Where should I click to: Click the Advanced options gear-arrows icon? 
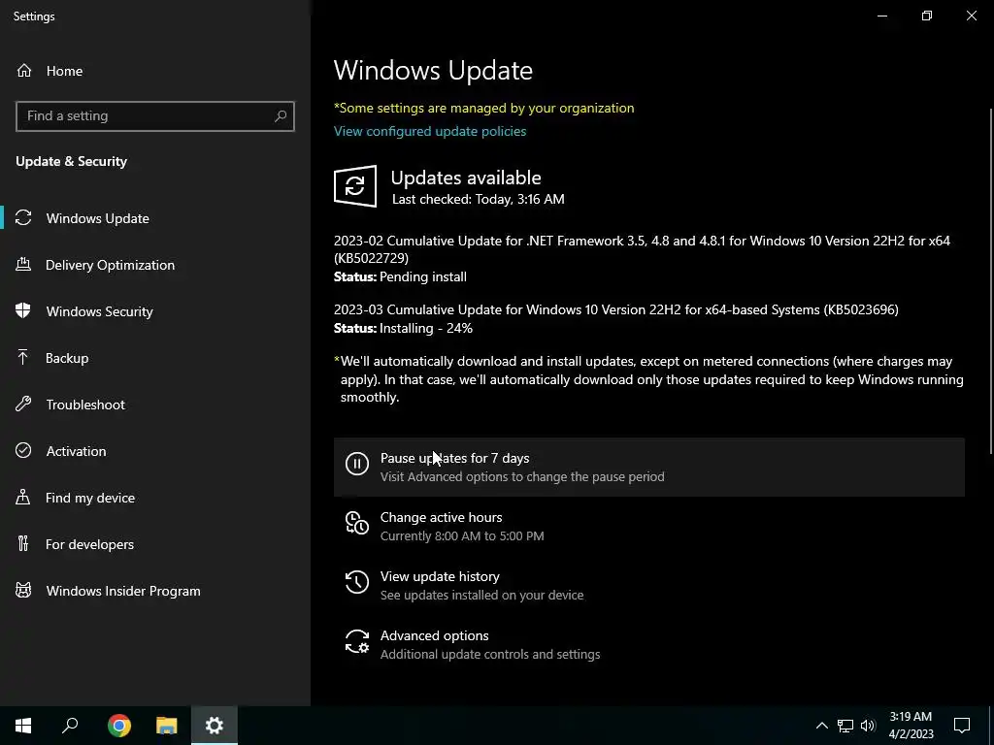[x=357, y=641]
